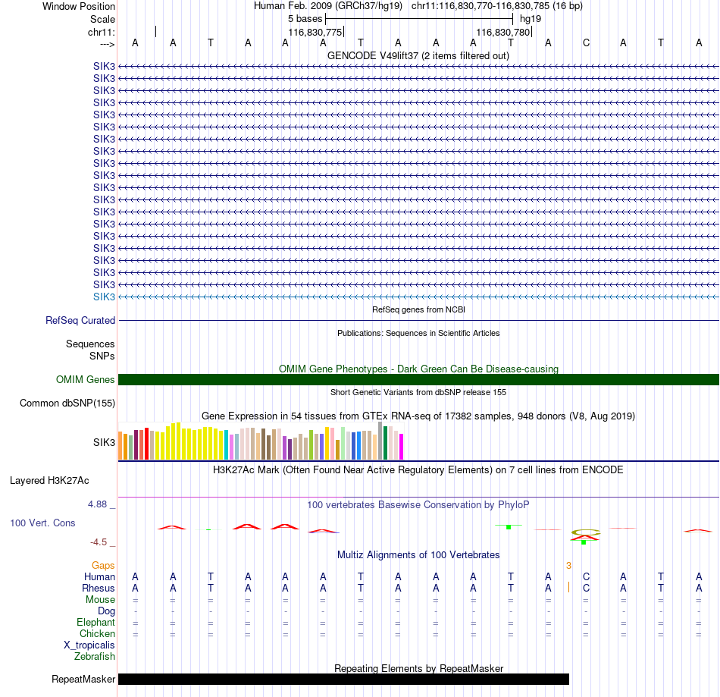Open OMIM Gene Phenotypes track title
The image size is (720, 697).
pyautogui.click(x=418, y=369)
